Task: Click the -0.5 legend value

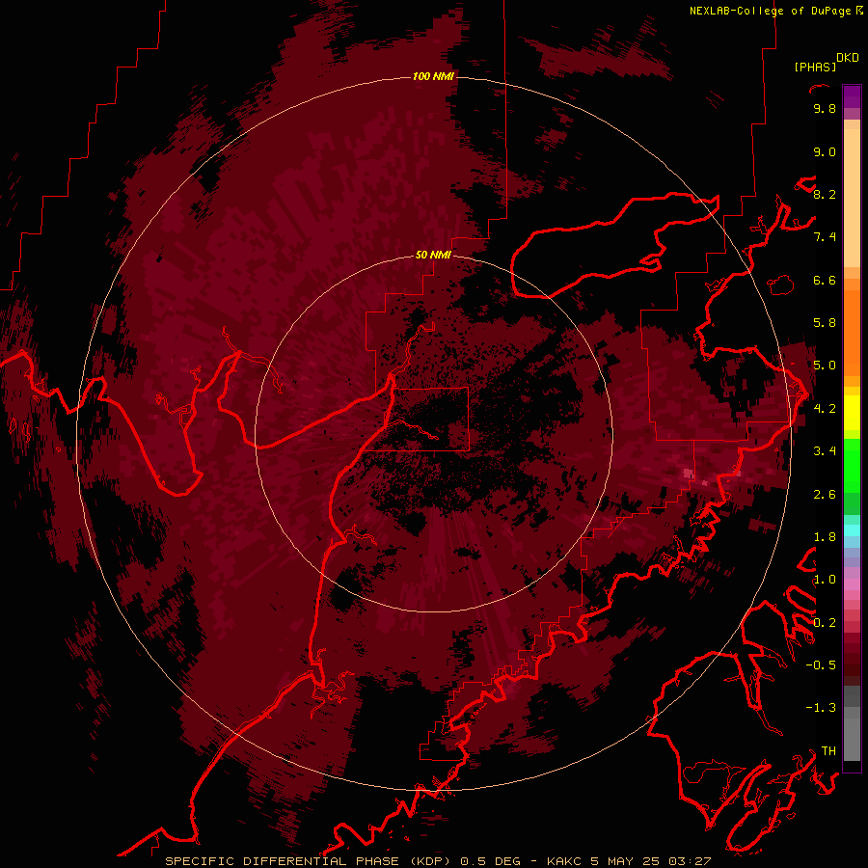Action: click(821, 665)
